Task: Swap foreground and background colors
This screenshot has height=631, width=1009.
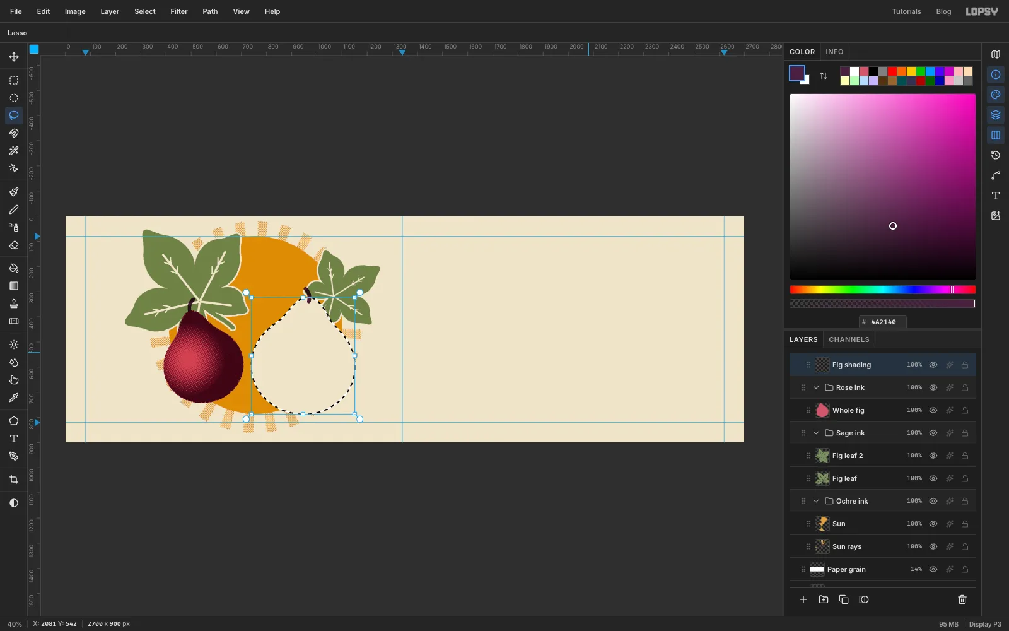Action: coord(824,76)
